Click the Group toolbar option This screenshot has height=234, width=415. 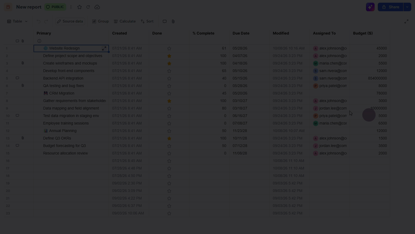tap(100, 21)
